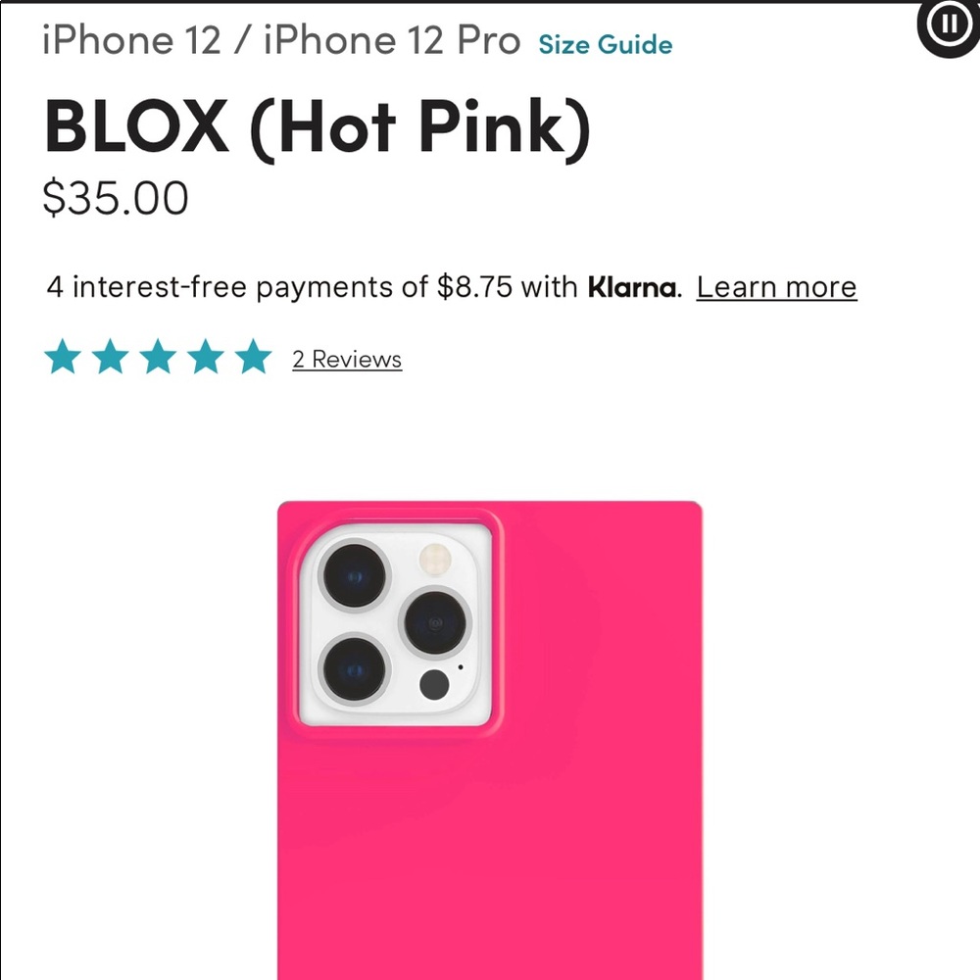
Task: Click the teal star row rating indicator
Action: [159, 357]
